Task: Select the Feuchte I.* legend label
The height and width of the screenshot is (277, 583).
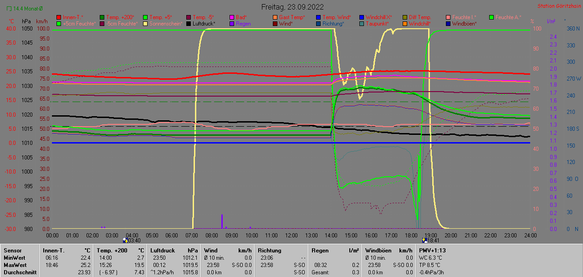Action: click(x=464, y=17)
